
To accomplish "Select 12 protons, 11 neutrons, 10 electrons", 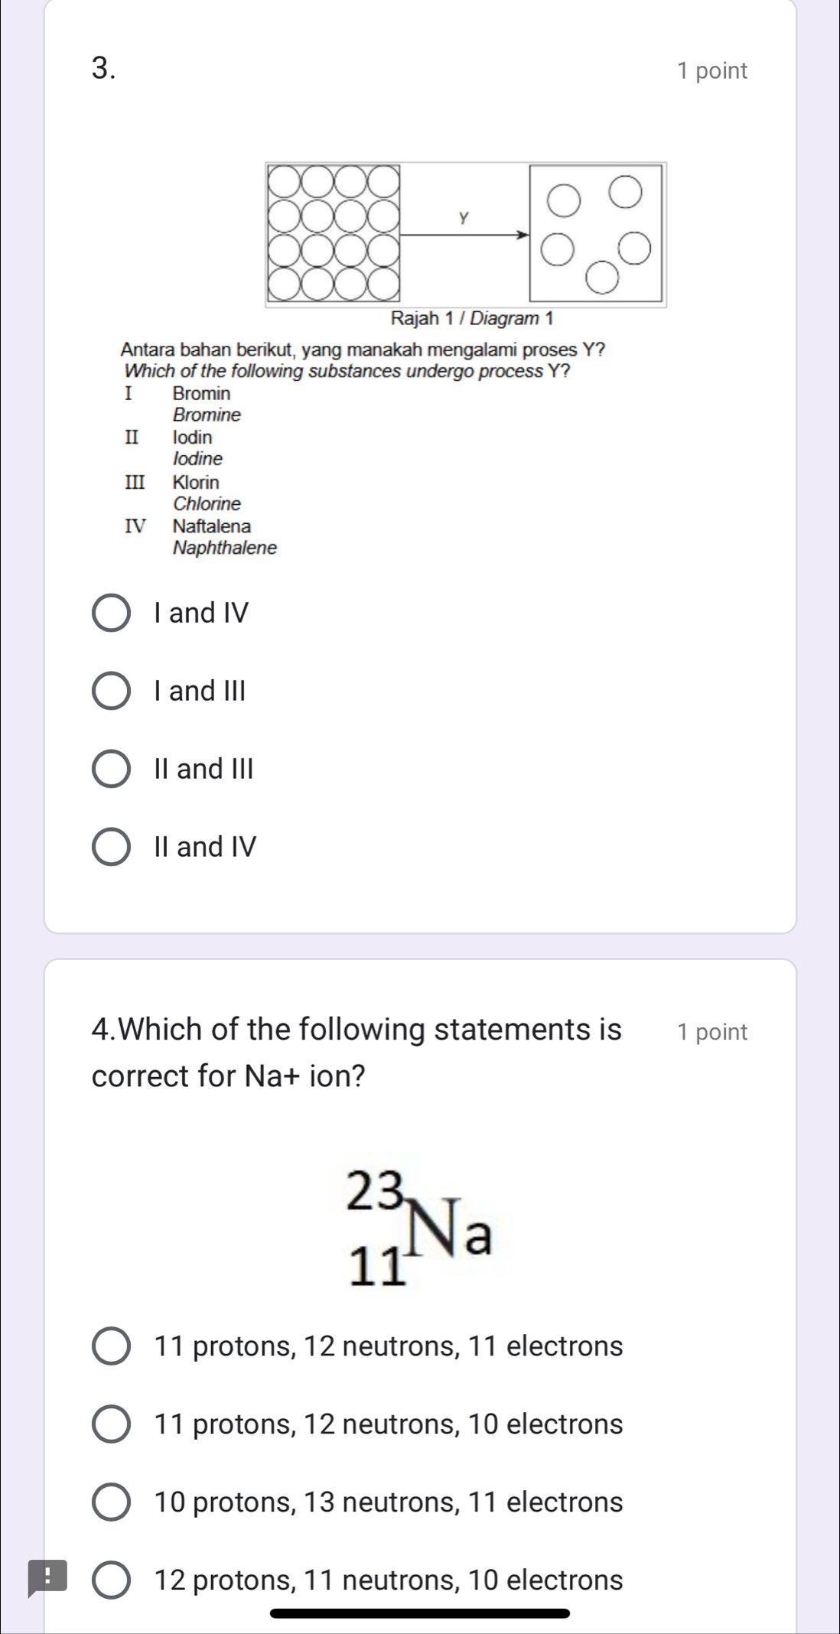I will (x=112, y=1580).
